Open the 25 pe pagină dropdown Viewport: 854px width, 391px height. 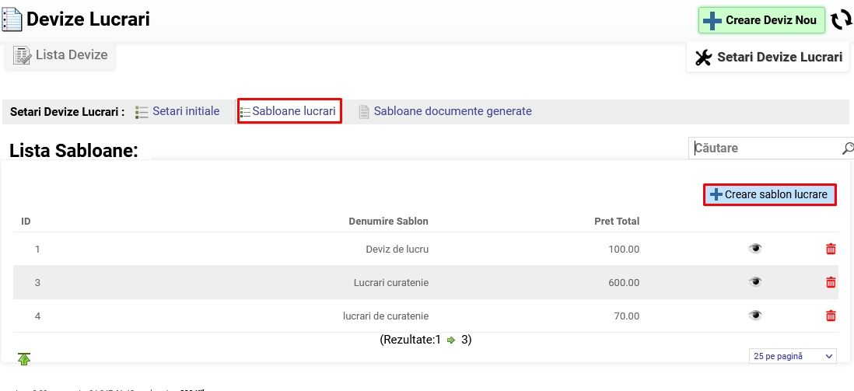pos(793,356)
